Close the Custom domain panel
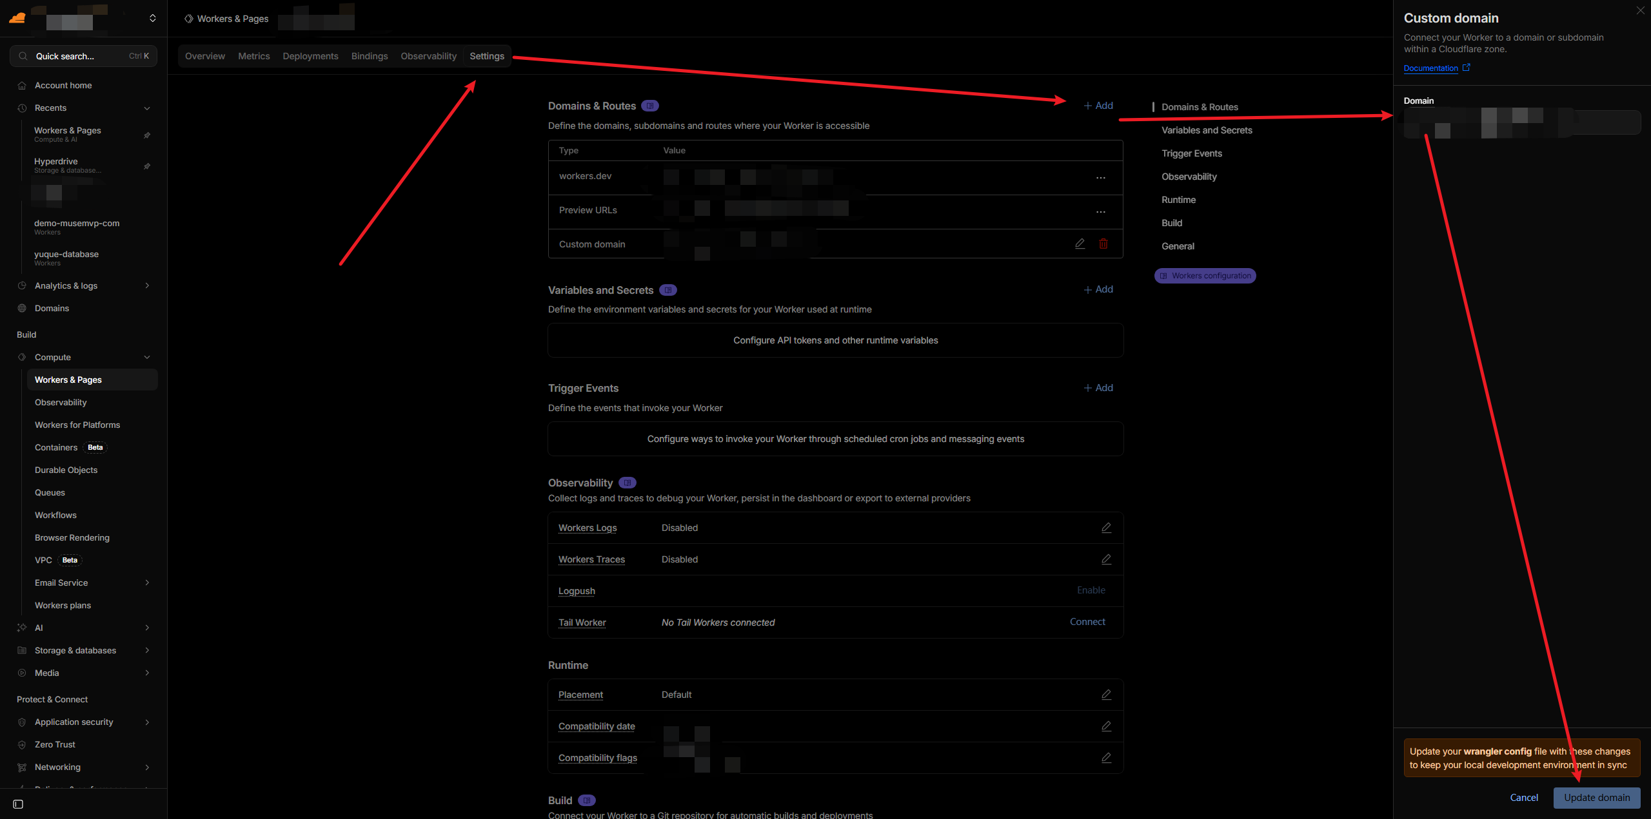1651x819 pixels. click(1640, 10)
